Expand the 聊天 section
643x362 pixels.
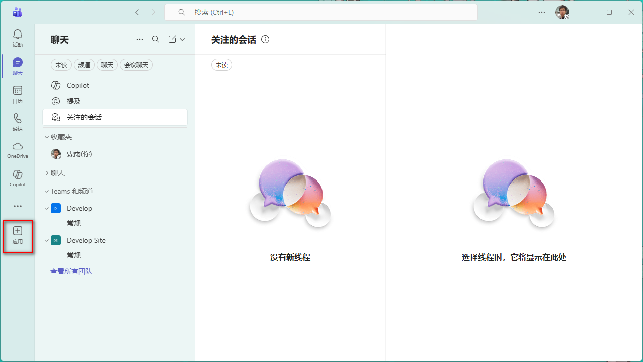point(47,173)
